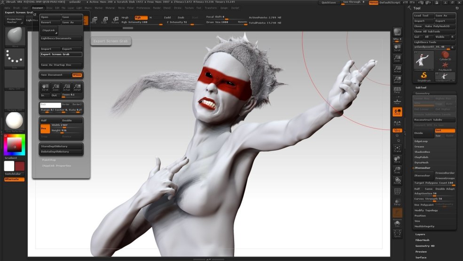
Task: Toggle the Rgb mode button
Action: click(141, 17)
